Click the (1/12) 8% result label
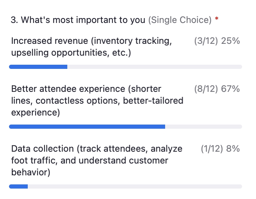The height and width of the screenshot is (199, 256). pyautogui.click(x=220, y=149)
